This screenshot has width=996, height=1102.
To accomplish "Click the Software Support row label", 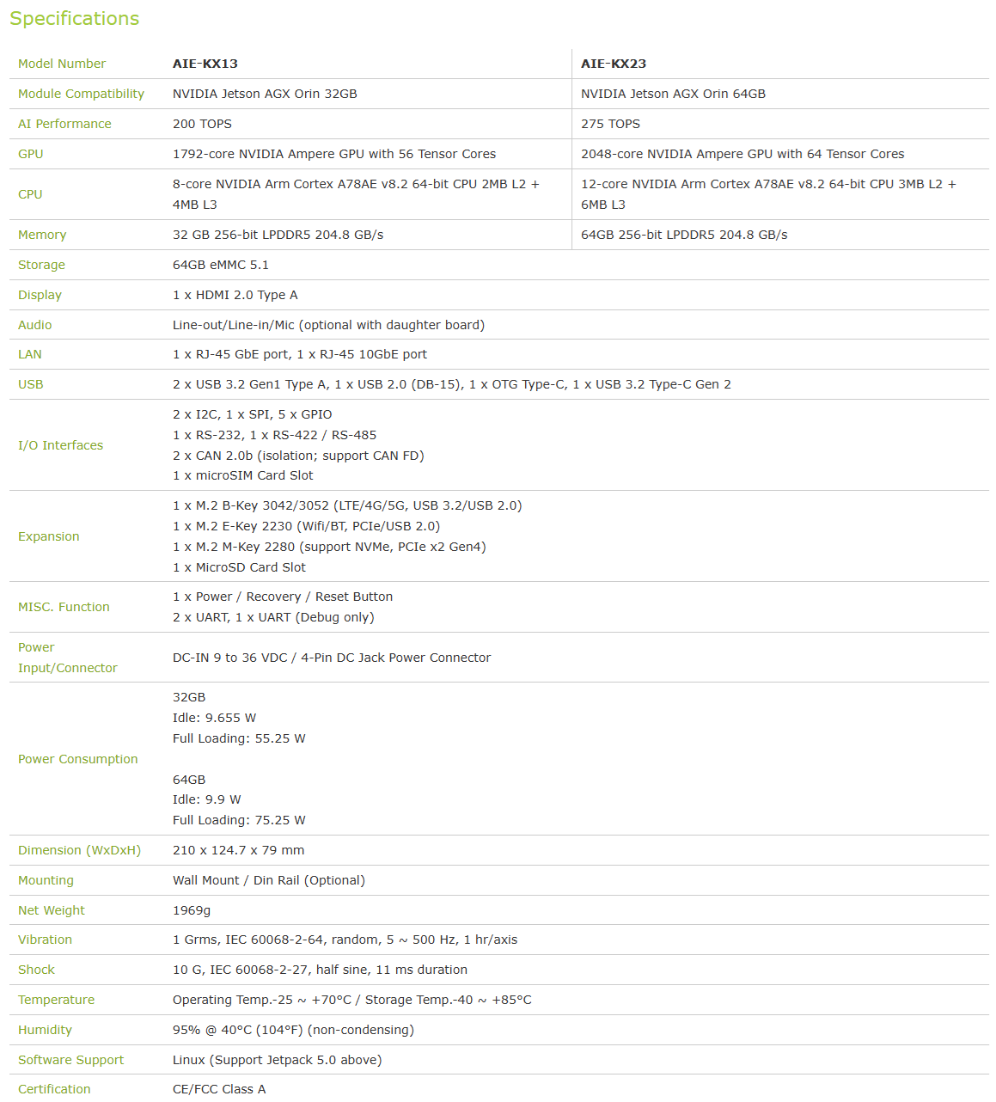I will pos(70,1060).
